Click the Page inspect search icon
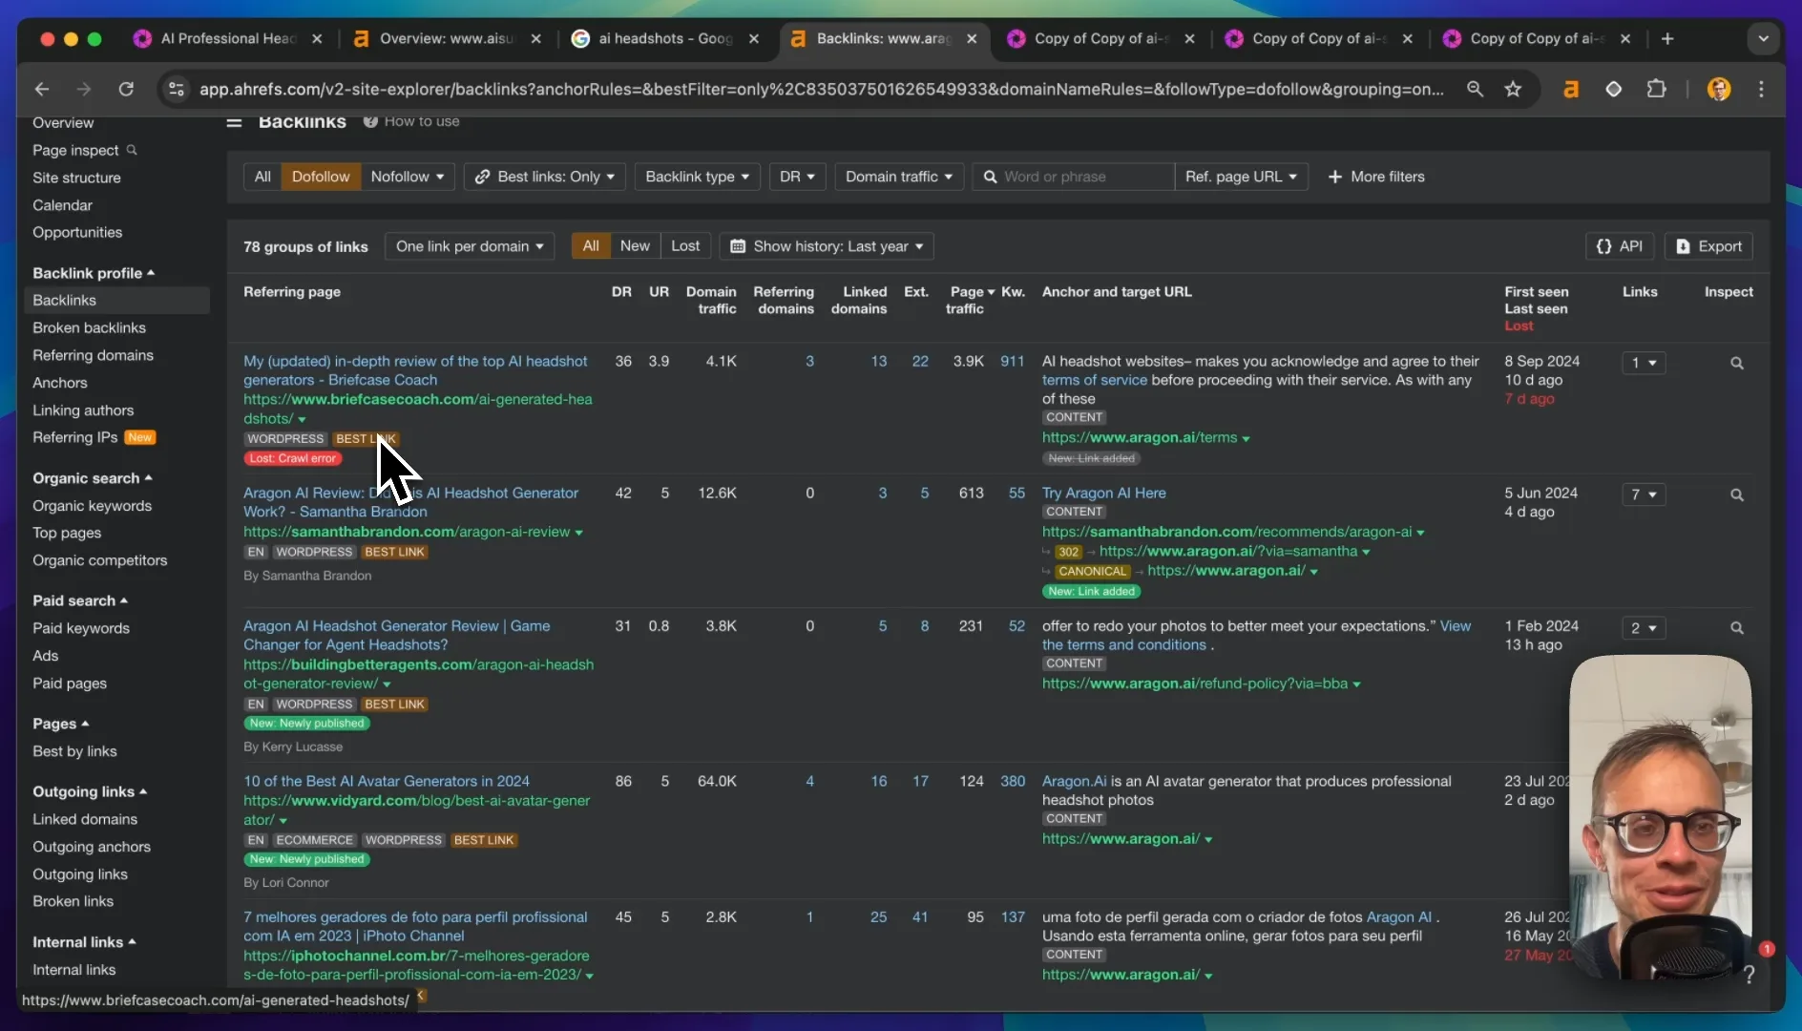This screenshot has height=1031, width=1802. point(132,150)
